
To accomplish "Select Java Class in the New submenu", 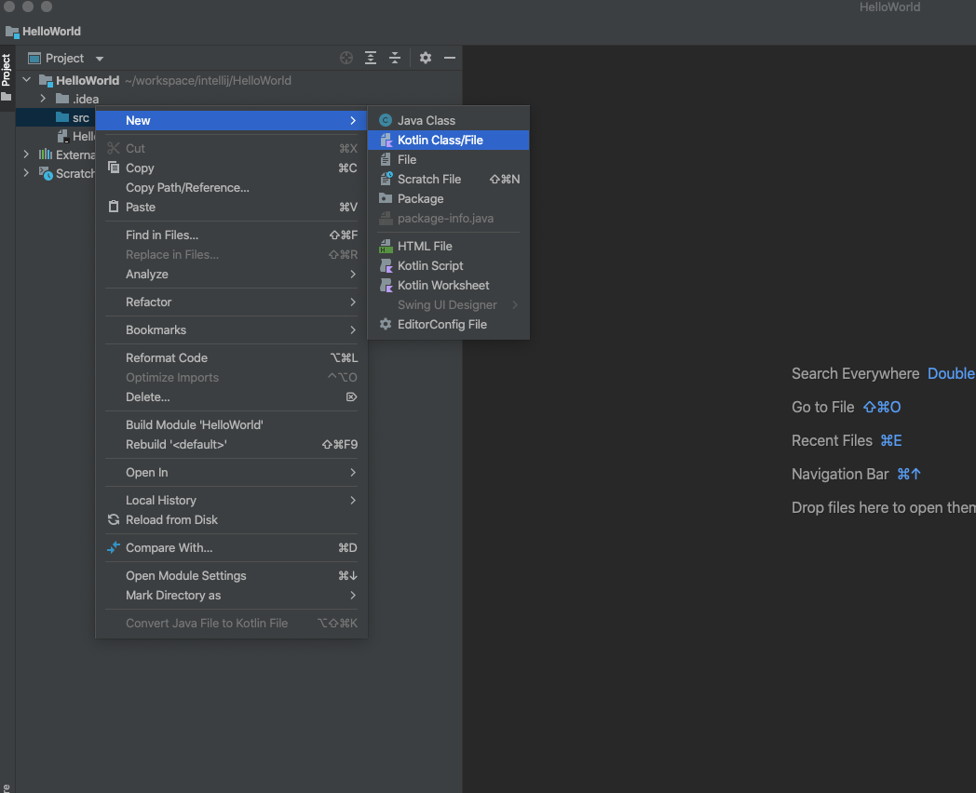I will point(449,121).
